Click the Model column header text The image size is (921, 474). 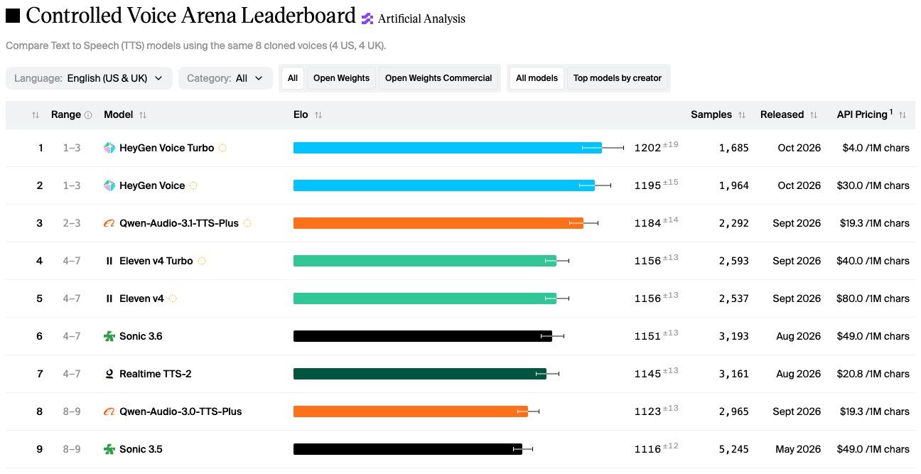click(118, 115)
